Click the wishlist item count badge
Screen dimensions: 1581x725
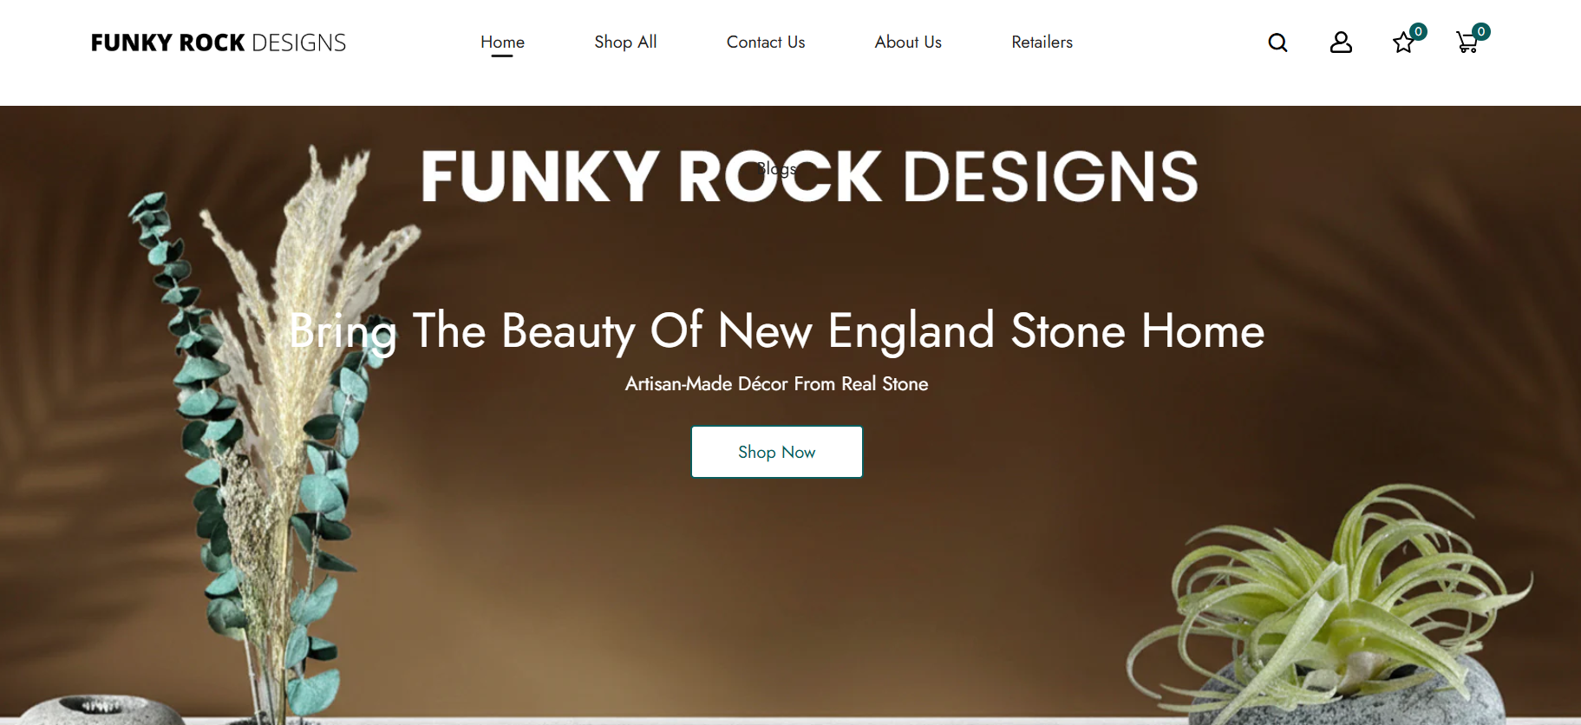point(1419,32)
